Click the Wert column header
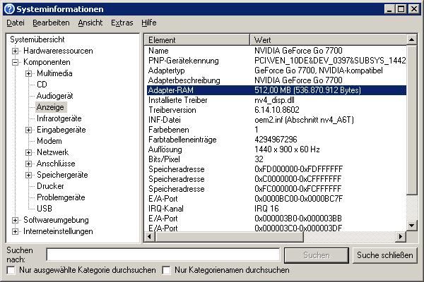The height and width of the screenshot is (282, 424). [328, 40]
